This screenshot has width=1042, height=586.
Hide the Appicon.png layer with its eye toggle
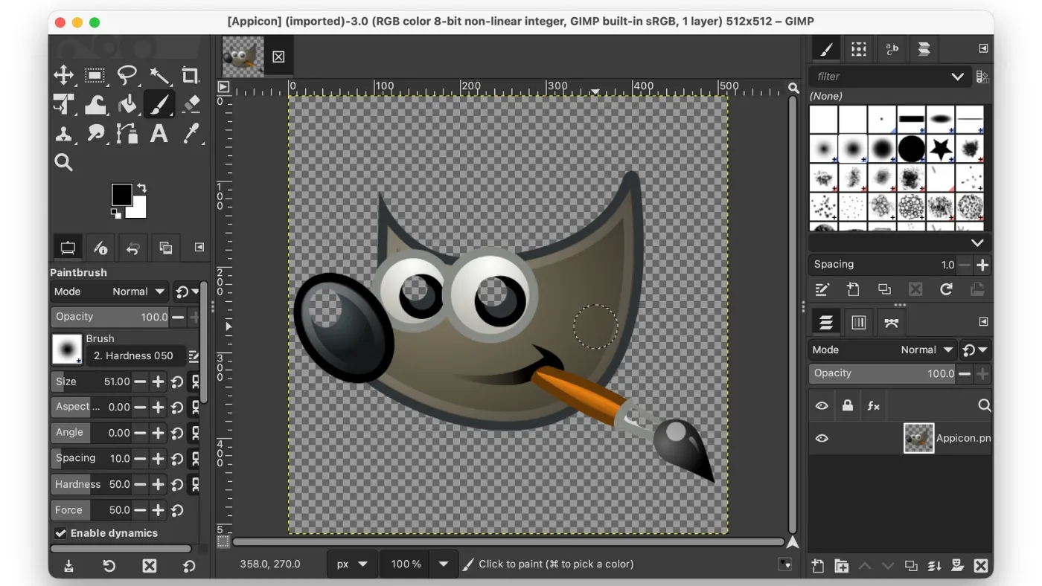coord(822,438)
